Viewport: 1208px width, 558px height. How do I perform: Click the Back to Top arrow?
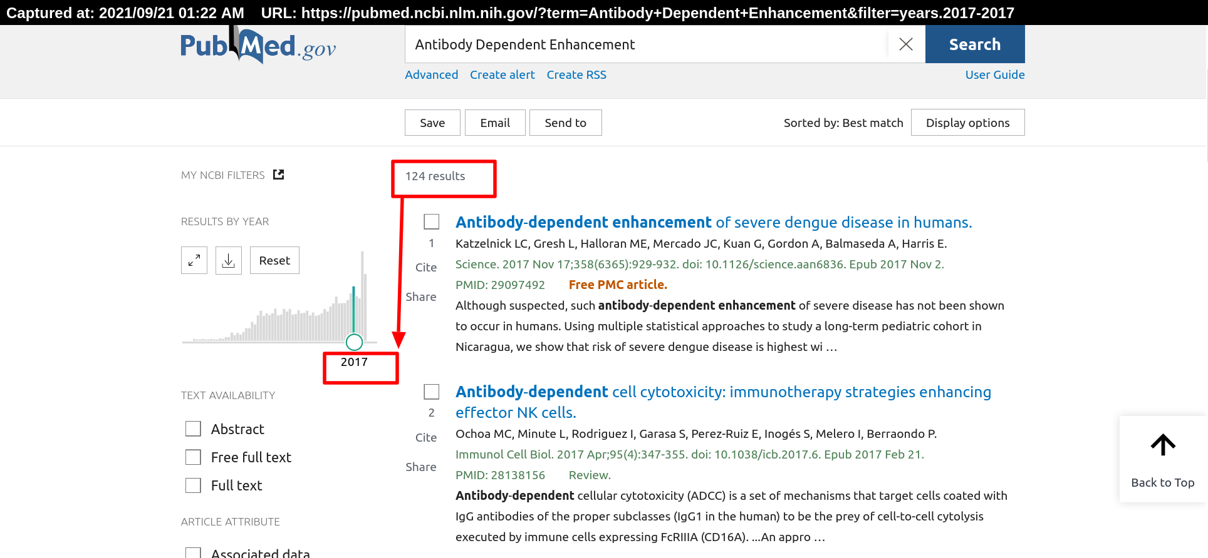click(x=1163, y=445)
